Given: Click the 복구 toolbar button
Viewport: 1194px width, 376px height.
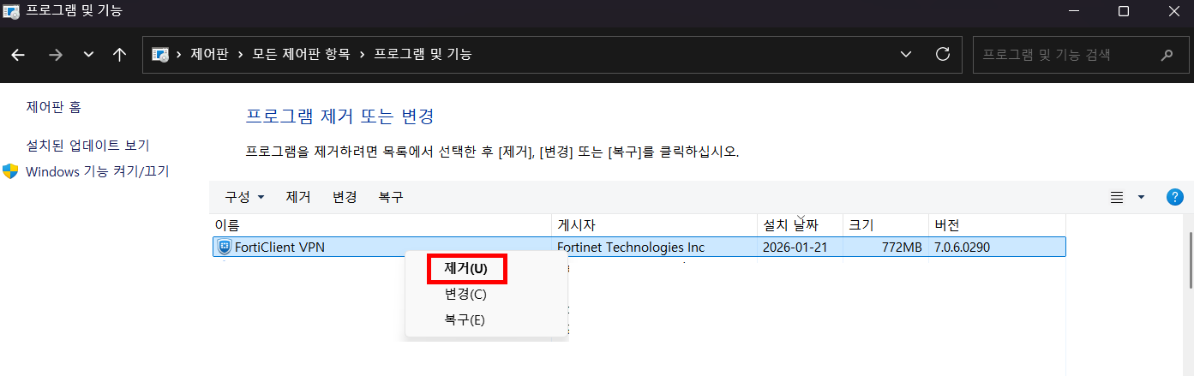Looking at the screenshot, I should click(x=391, y=197).
